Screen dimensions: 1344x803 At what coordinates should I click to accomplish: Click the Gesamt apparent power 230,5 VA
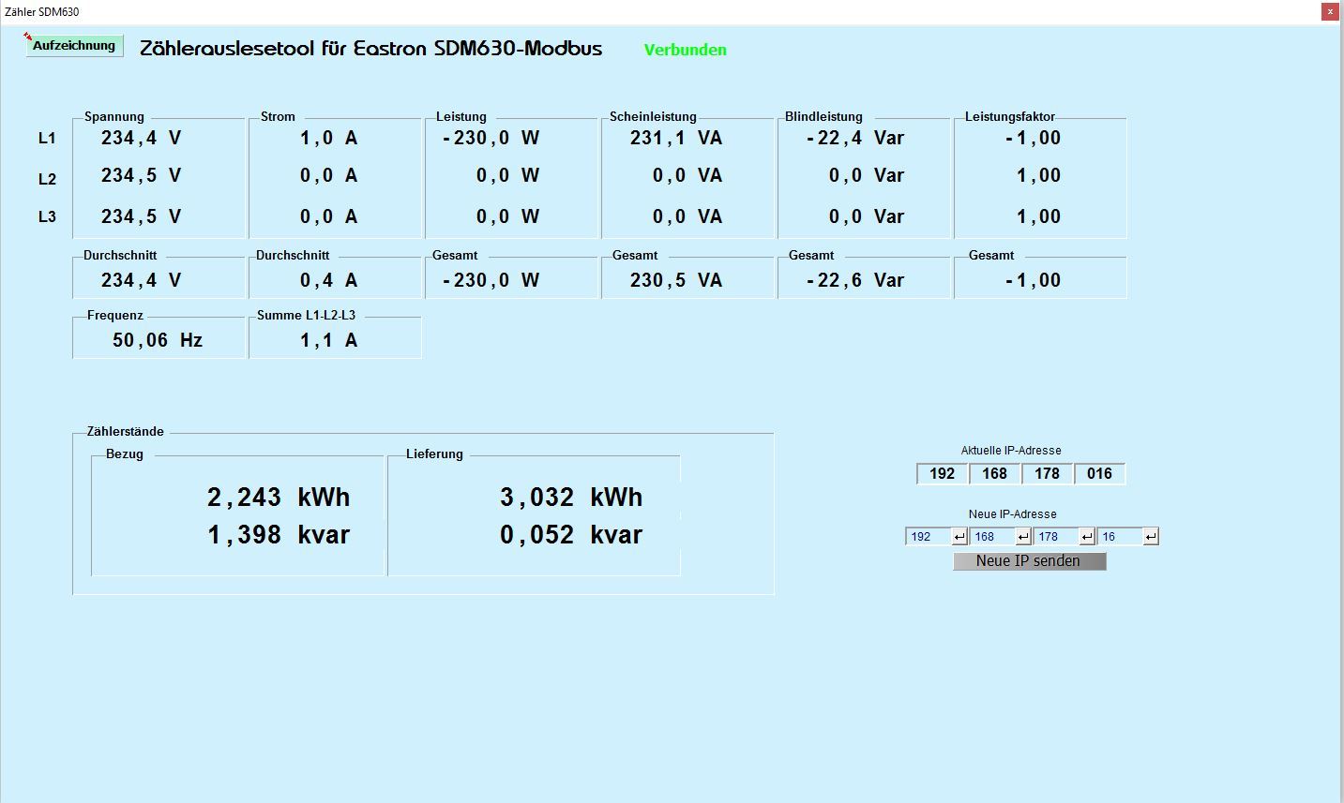pyautogui.click(x=676, y=280)
